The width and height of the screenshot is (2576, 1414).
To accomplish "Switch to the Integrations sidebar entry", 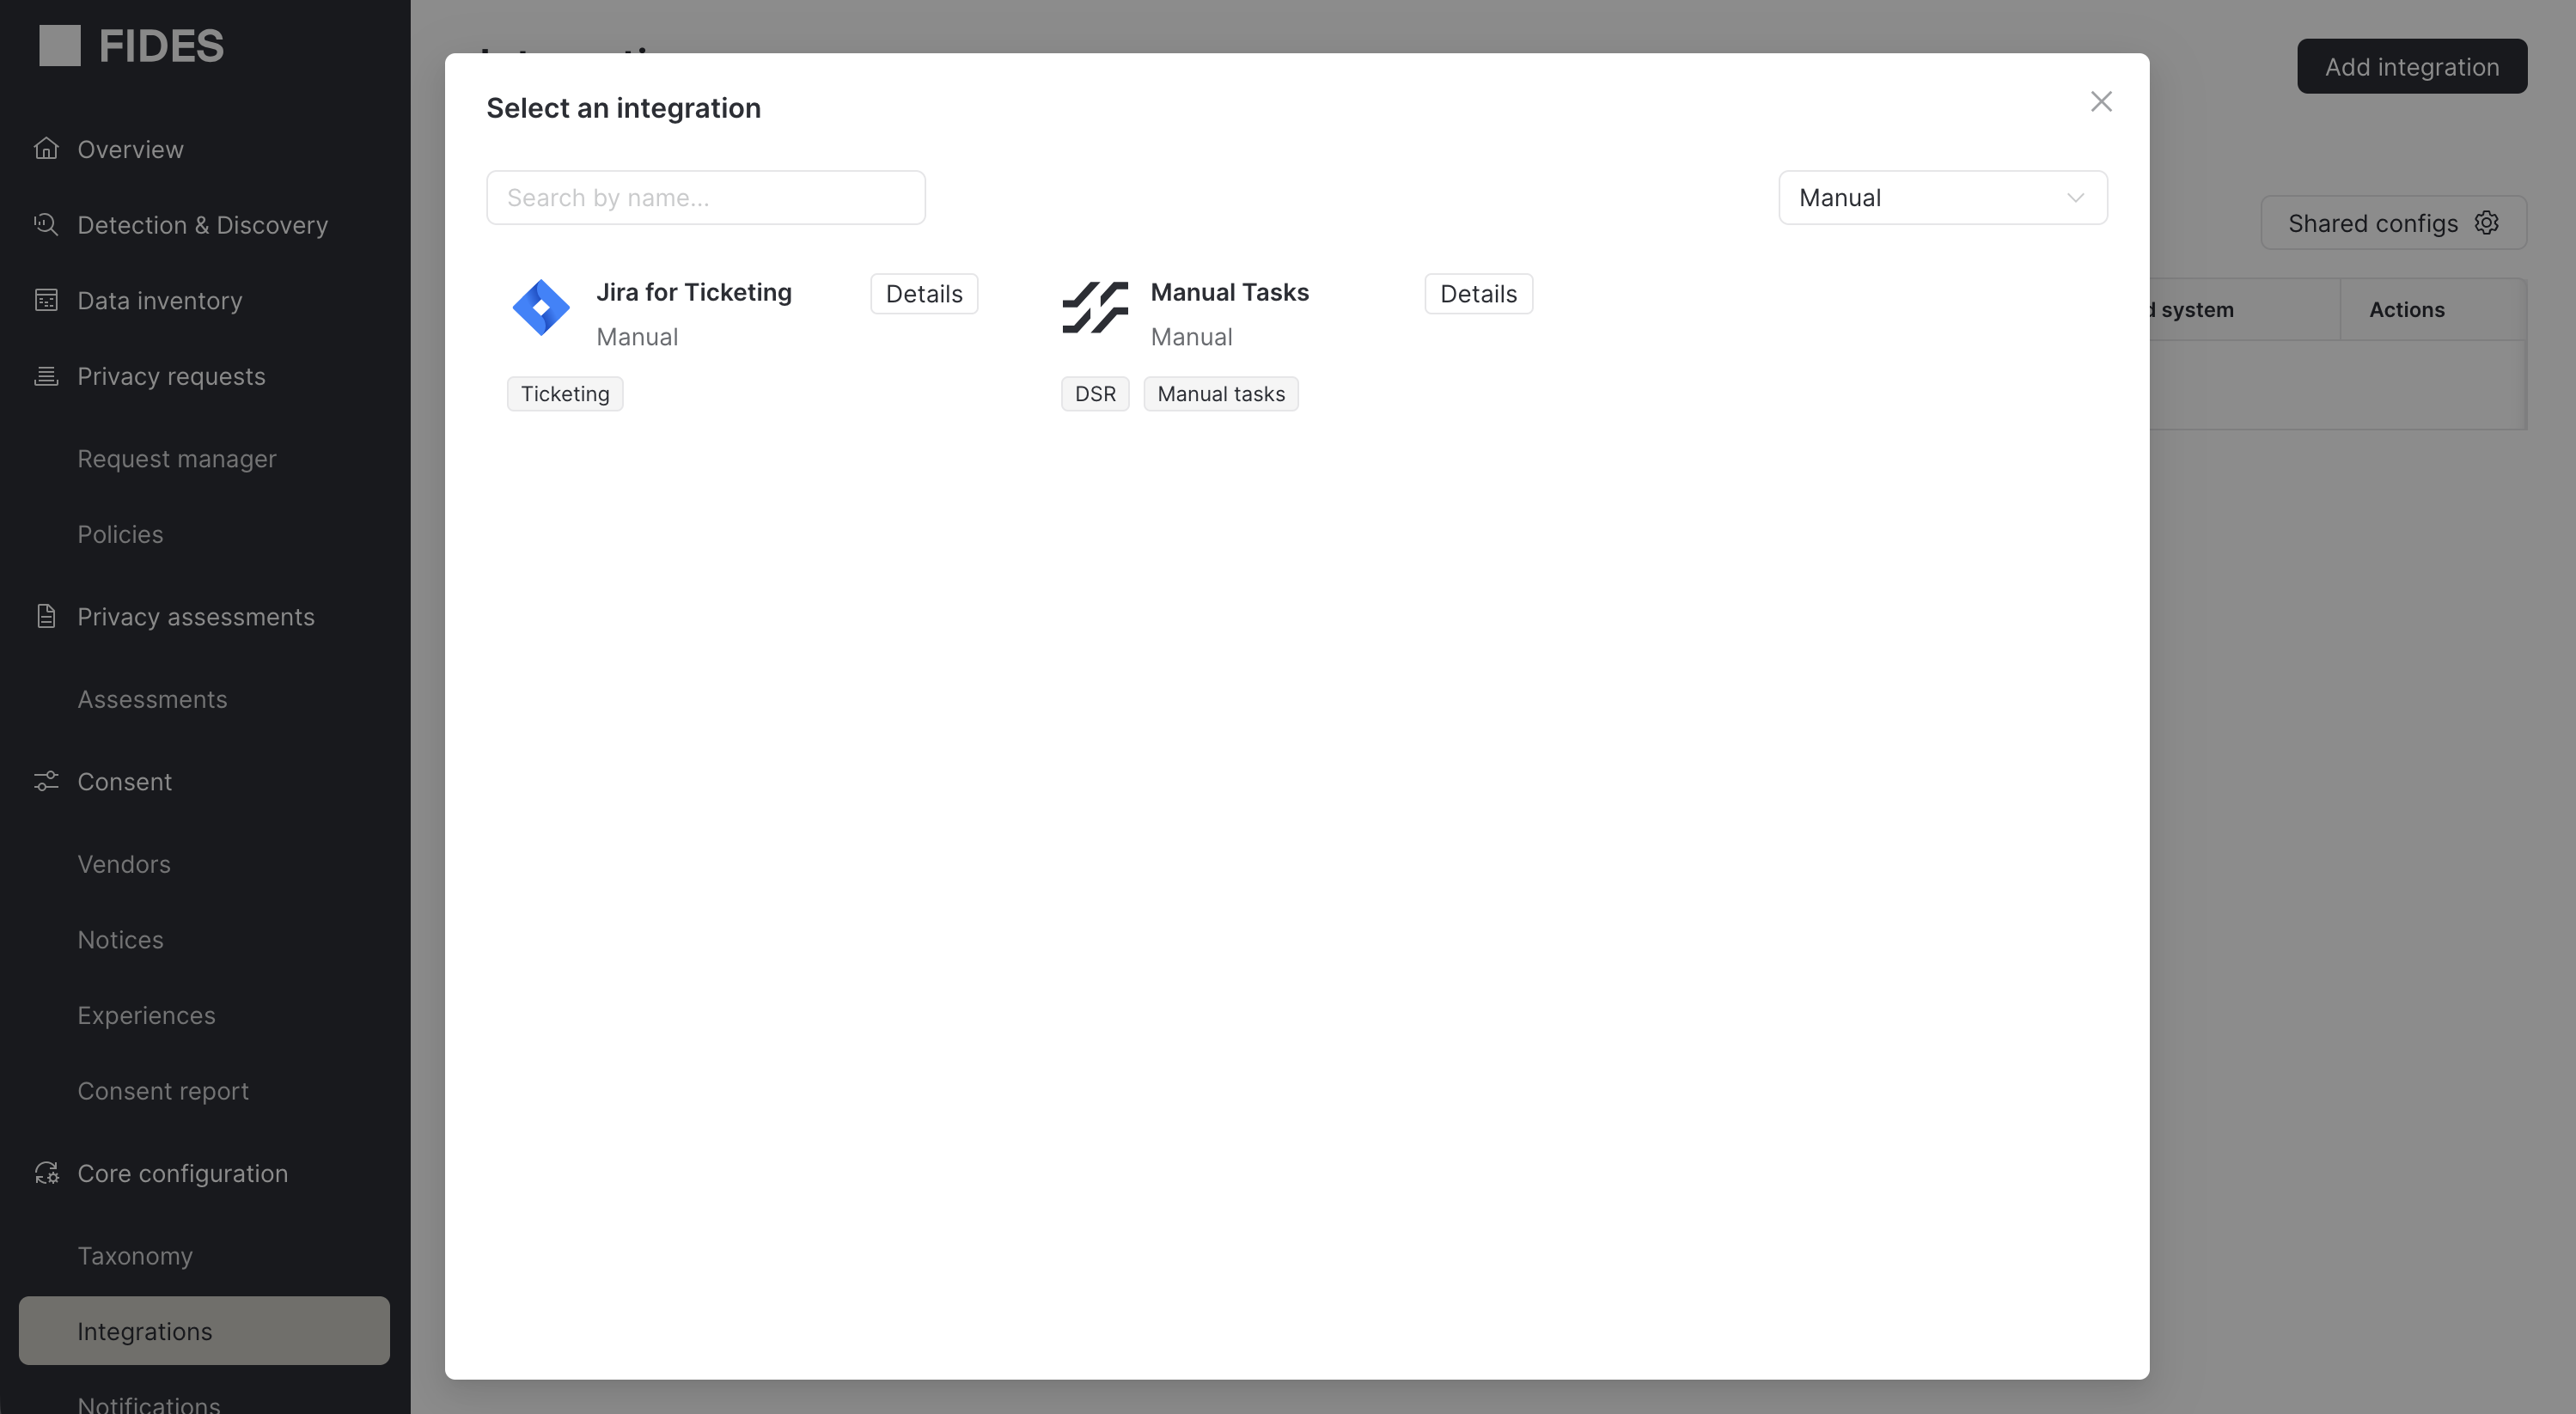I will pyautogui.click(x=144, y=1331).
